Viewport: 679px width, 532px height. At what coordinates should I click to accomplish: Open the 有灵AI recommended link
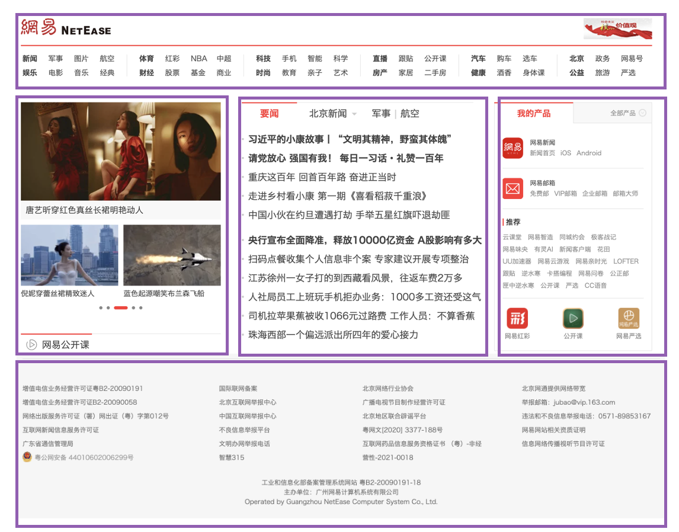click(x=543, y=249)
